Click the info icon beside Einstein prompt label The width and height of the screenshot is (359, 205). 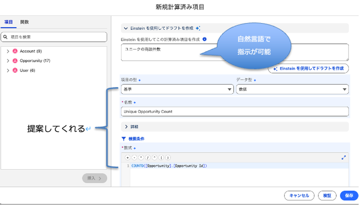coord(205,39)
